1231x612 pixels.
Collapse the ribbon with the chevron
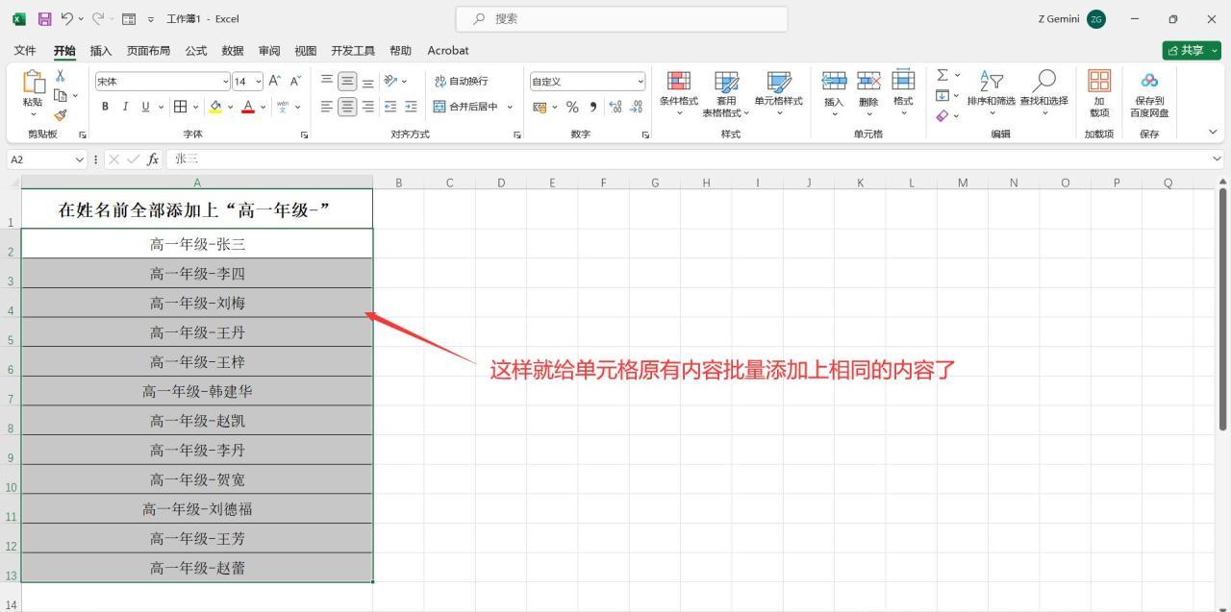click(x=1213, y=133)
